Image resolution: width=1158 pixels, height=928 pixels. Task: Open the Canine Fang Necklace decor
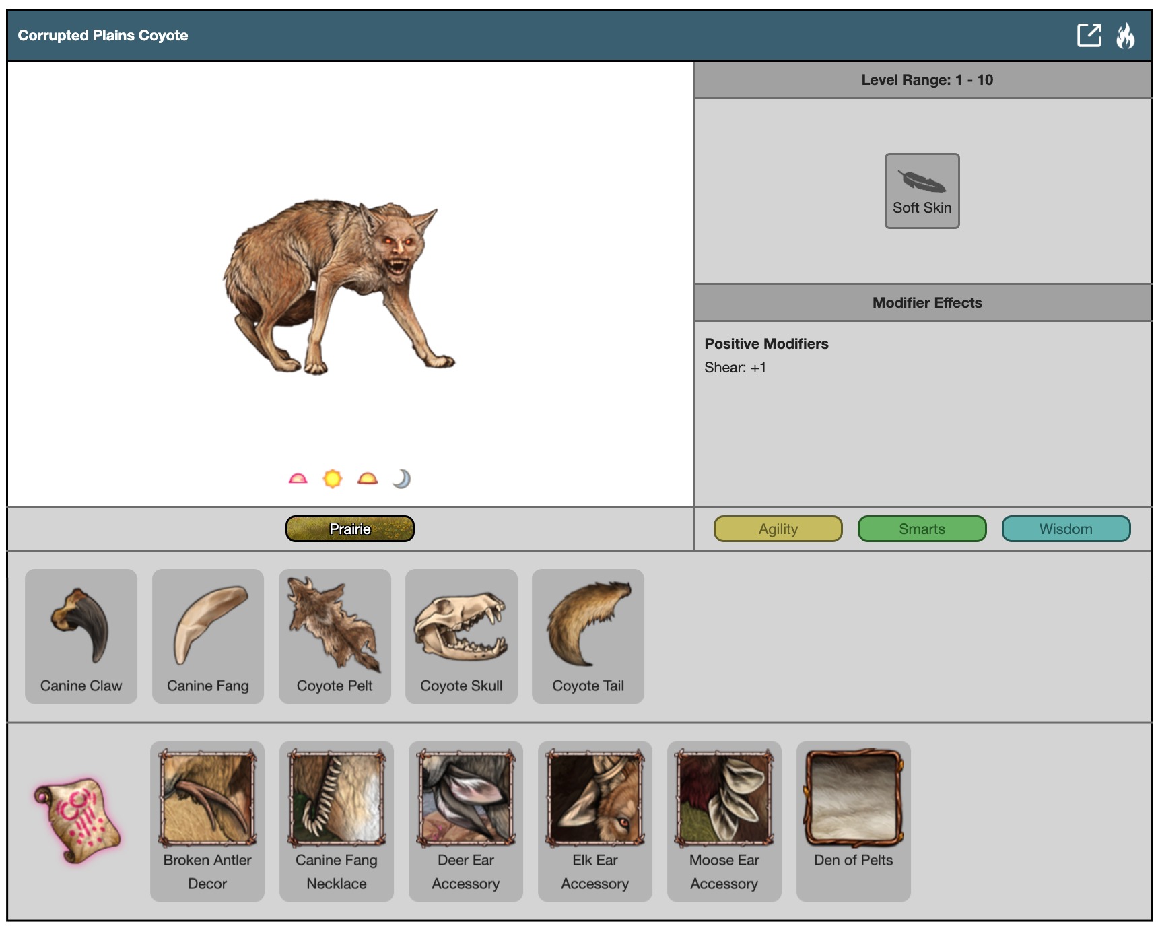(337, 799)
